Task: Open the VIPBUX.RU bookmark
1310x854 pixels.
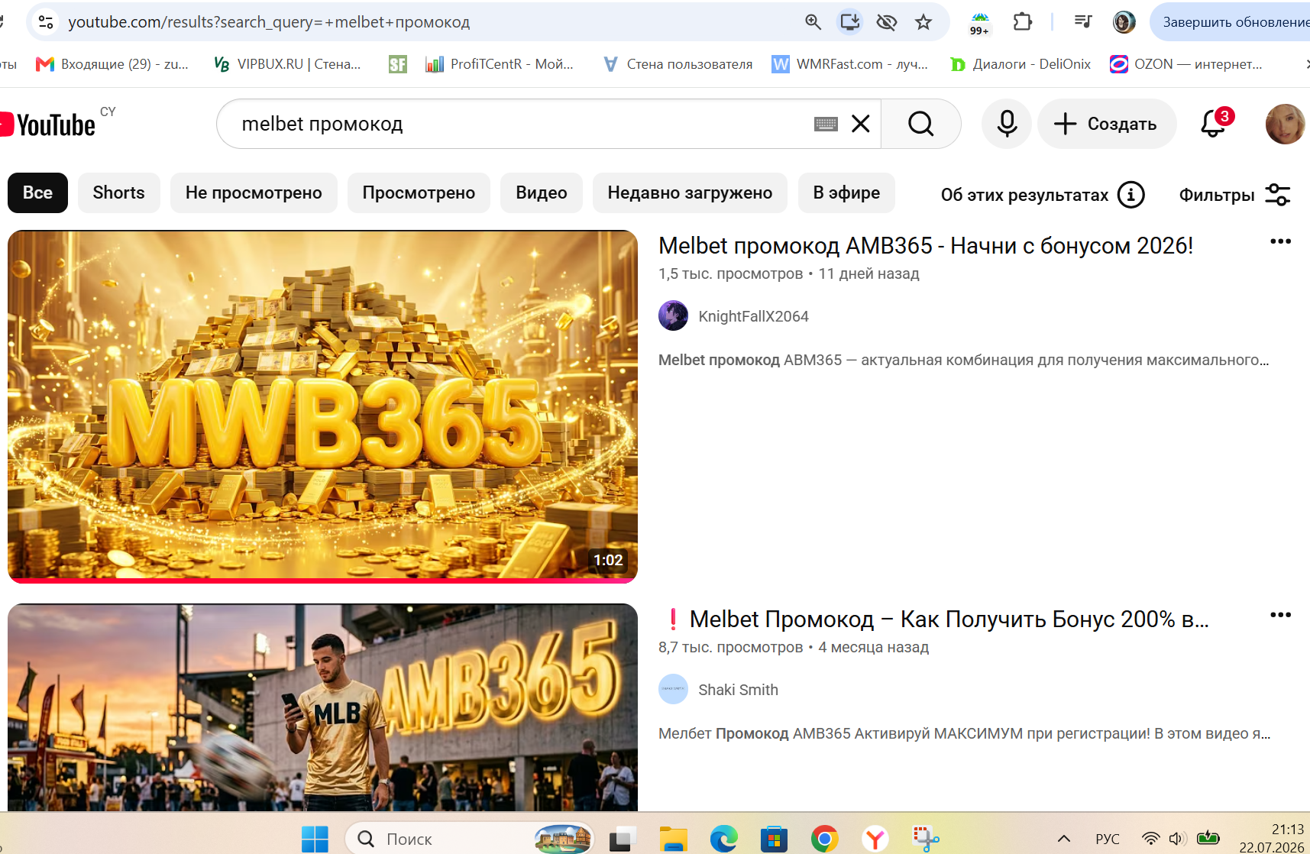Action: 287,64
